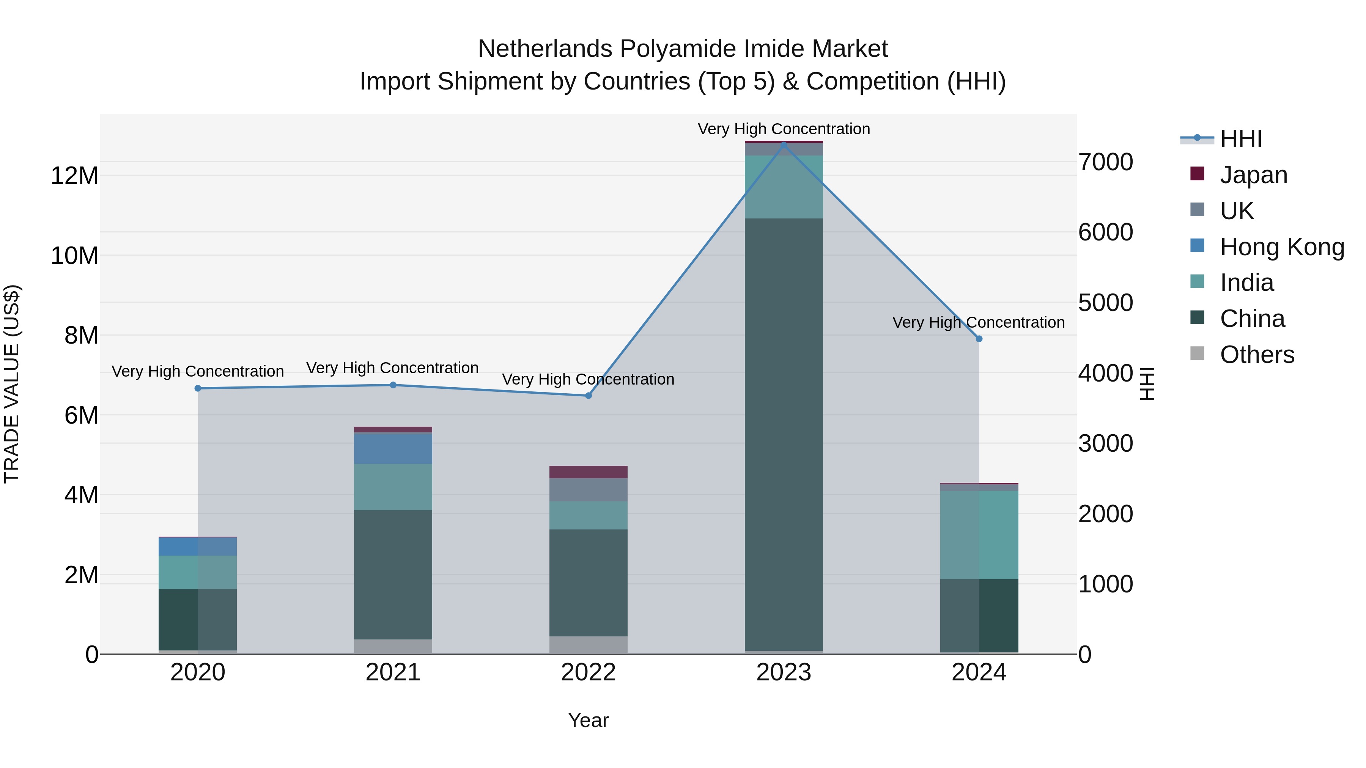Click the India segment of 2023 bar
Image resolution: width=1366 pixels, height=768 pixels.
(784, 187)
